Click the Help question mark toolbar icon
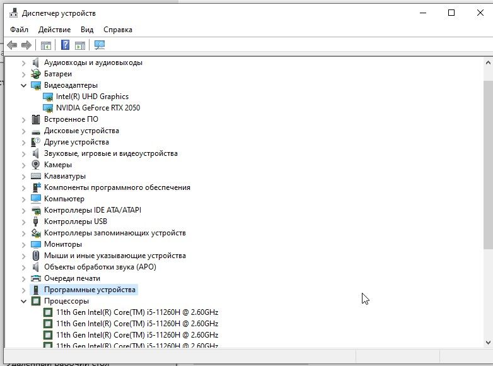 65,45
